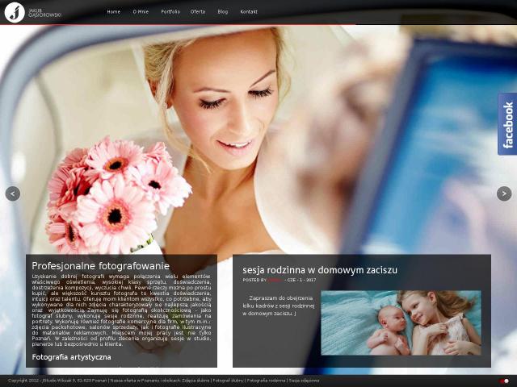This screenshot has height=387, width=517.
Task: Click the red post author link
Action: pos(275,280)
